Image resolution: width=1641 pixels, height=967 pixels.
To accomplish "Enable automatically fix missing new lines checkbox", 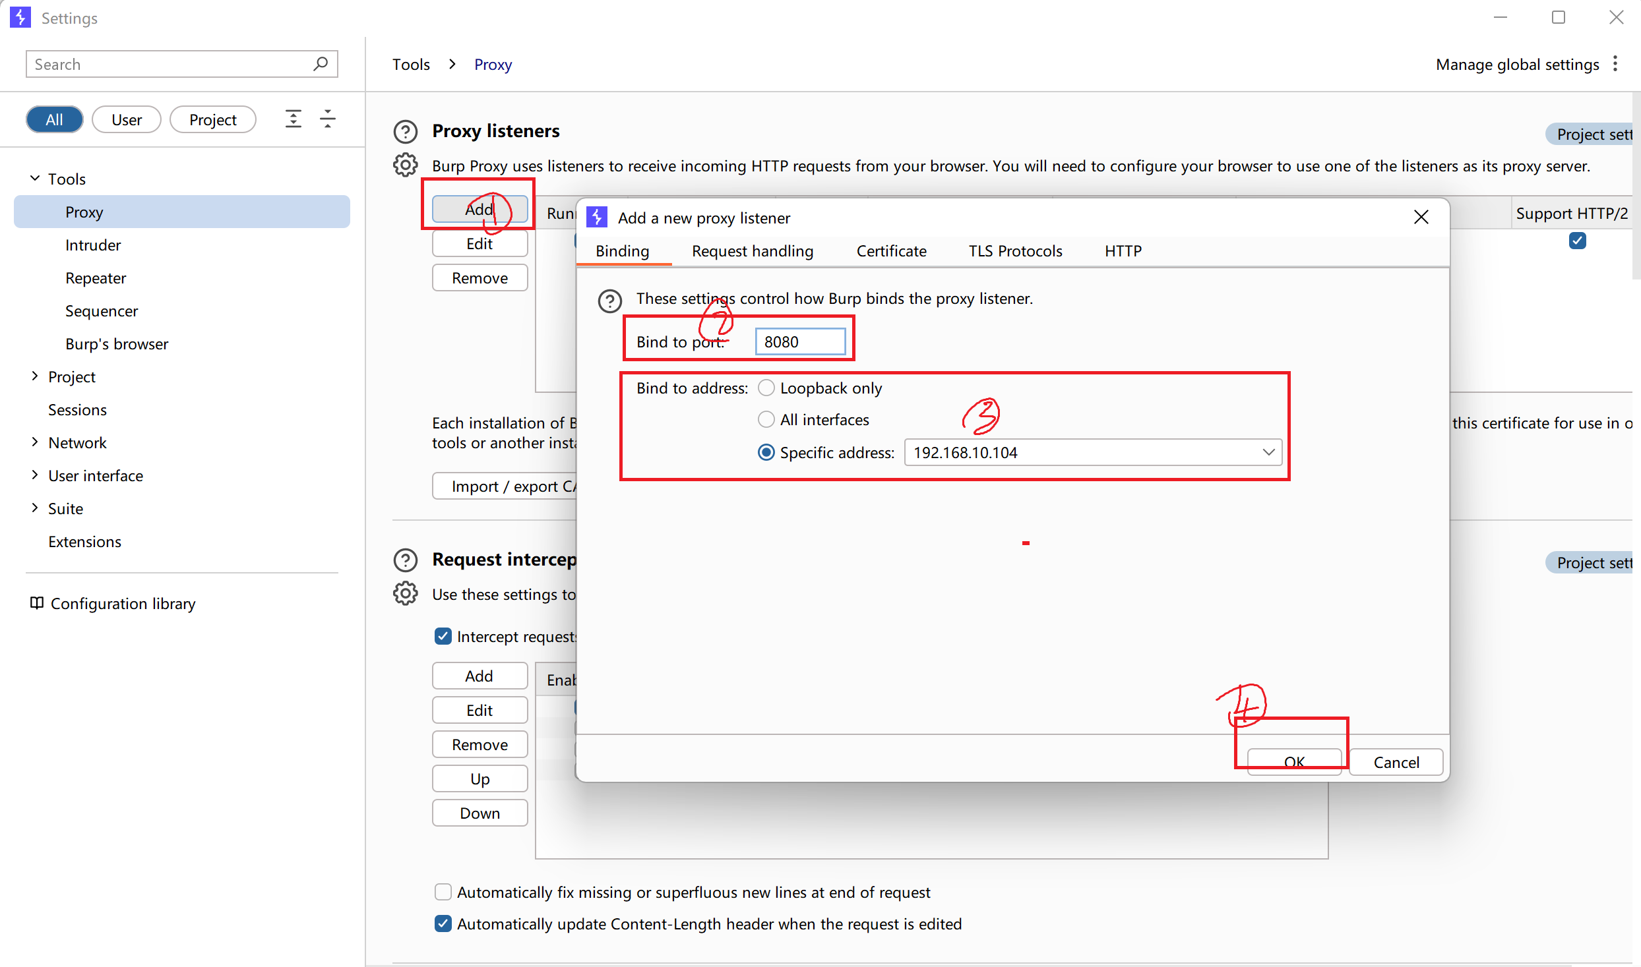I will click(x=443, y=892).
